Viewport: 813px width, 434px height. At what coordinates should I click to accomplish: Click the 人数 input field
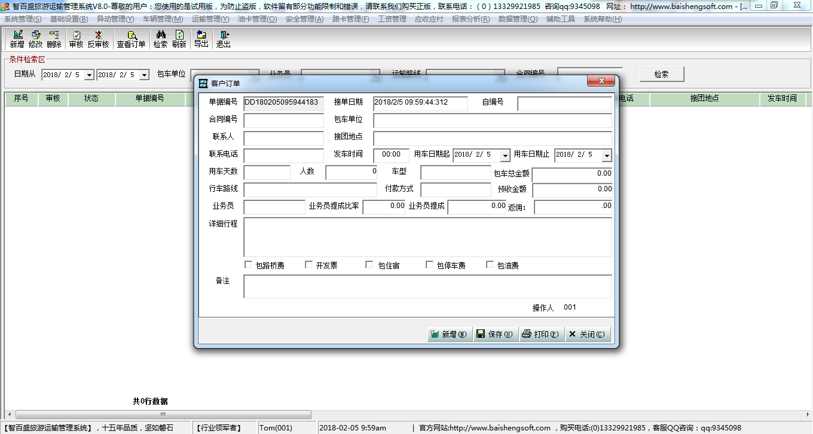coord(352,173)
